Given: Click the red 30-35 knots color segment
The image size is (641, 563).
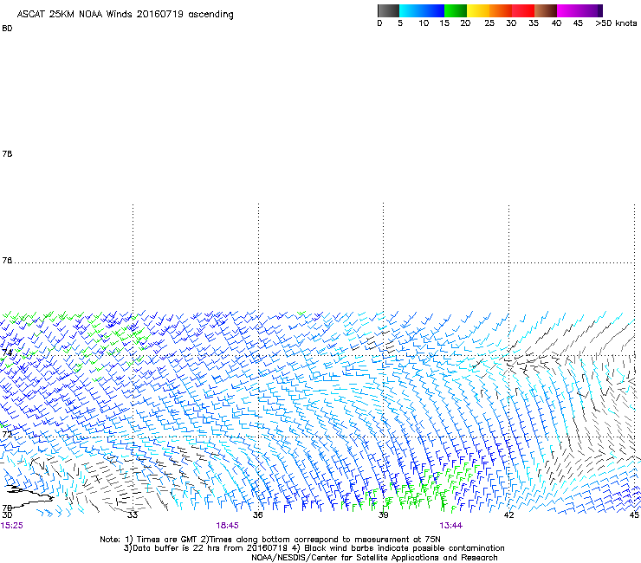Looking at the screenshot, I should 523,10.
